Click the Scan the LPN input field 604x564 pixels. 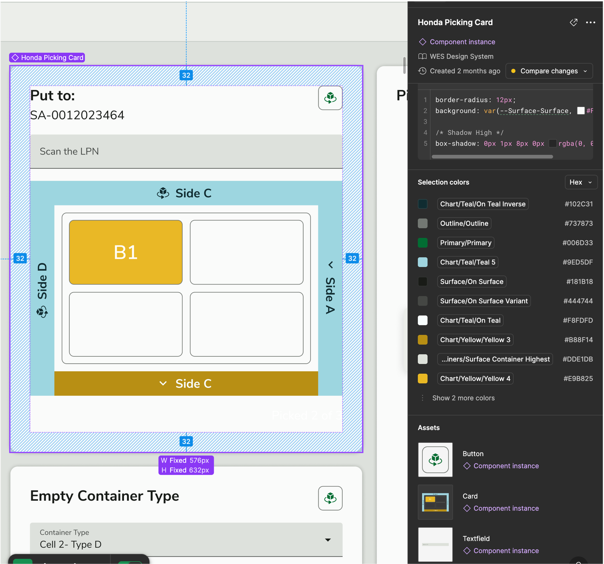[x=186, y=151]
